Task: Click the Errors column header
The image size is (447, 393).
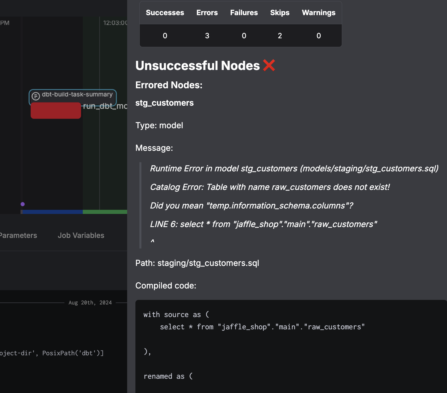Action: (207, 13)
